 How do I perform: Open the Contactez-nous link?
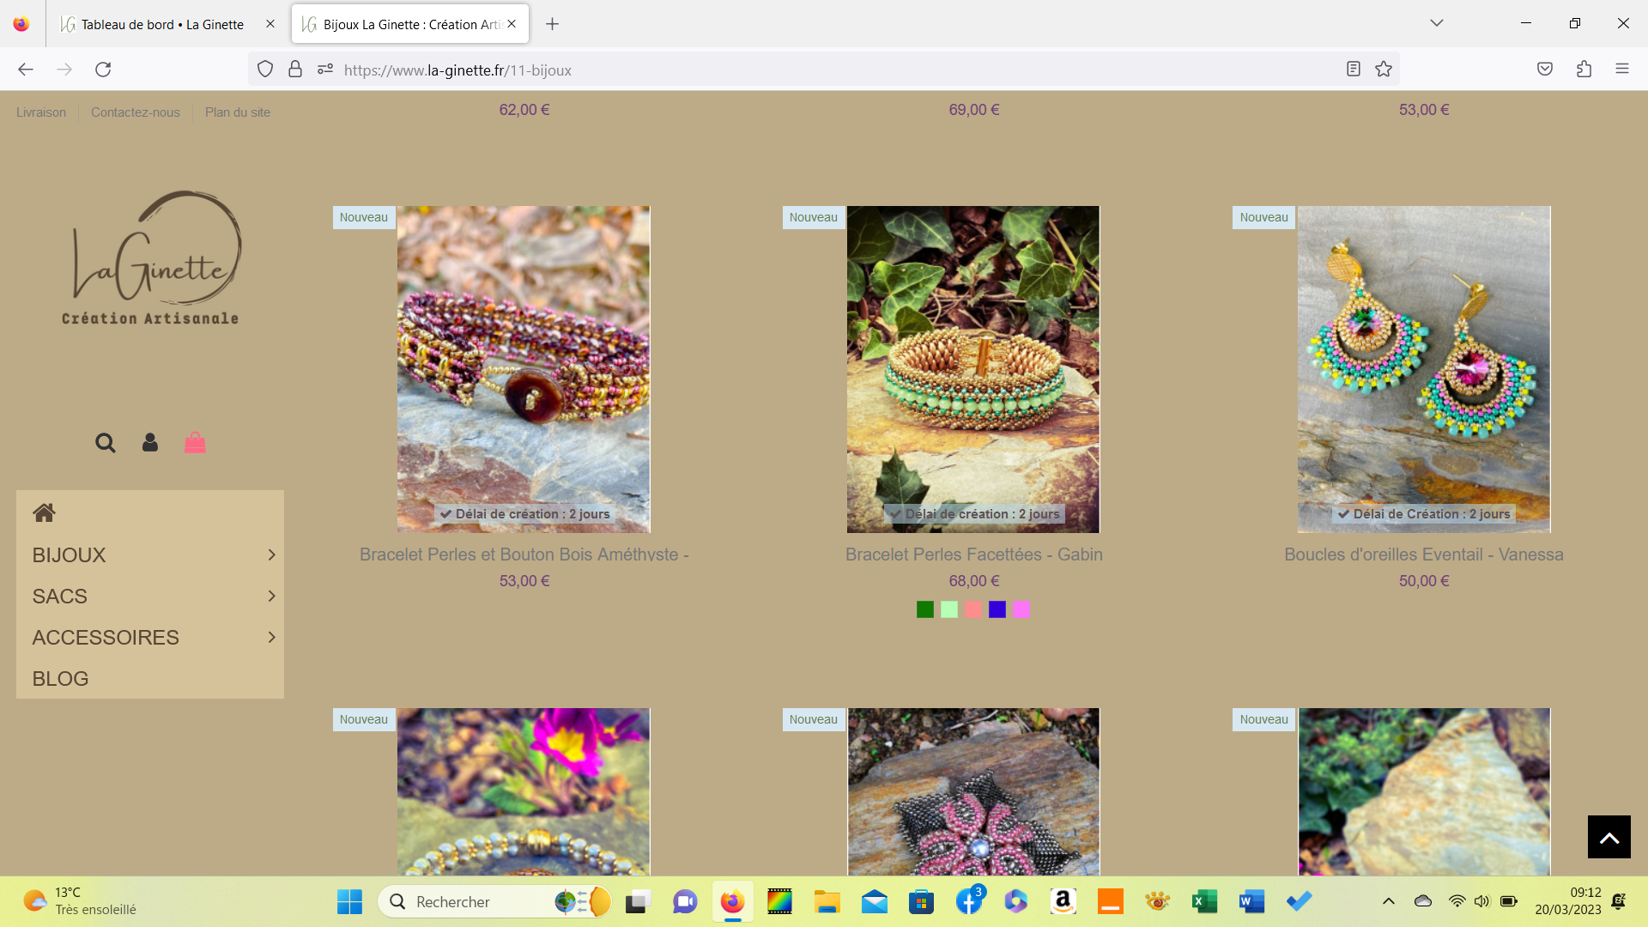point(136,112)
